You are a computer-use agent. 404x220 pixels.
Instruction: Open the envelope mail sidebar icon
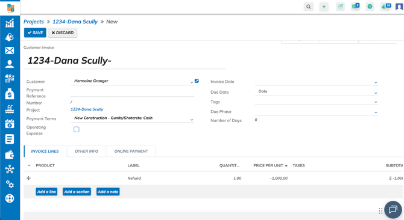(x=10, y=50)
